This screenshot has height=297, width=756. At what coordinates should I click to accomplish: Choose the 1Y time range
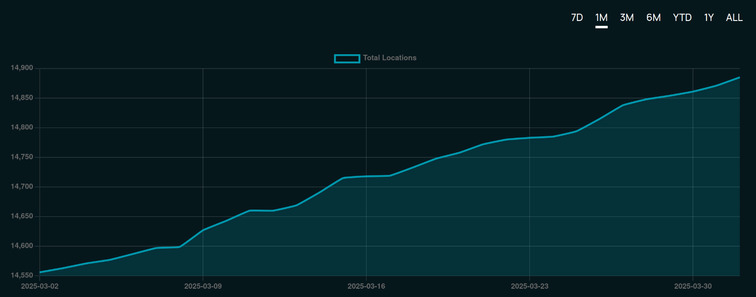click(x=709, y=18)
